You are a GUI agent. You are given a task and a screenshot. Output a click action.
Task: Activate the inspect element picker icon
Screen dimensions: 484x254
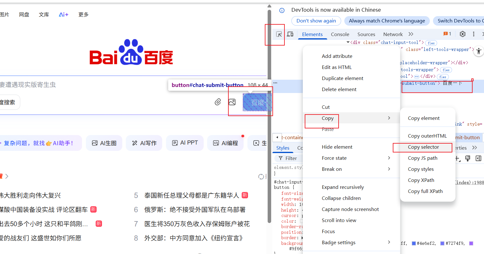279,34
